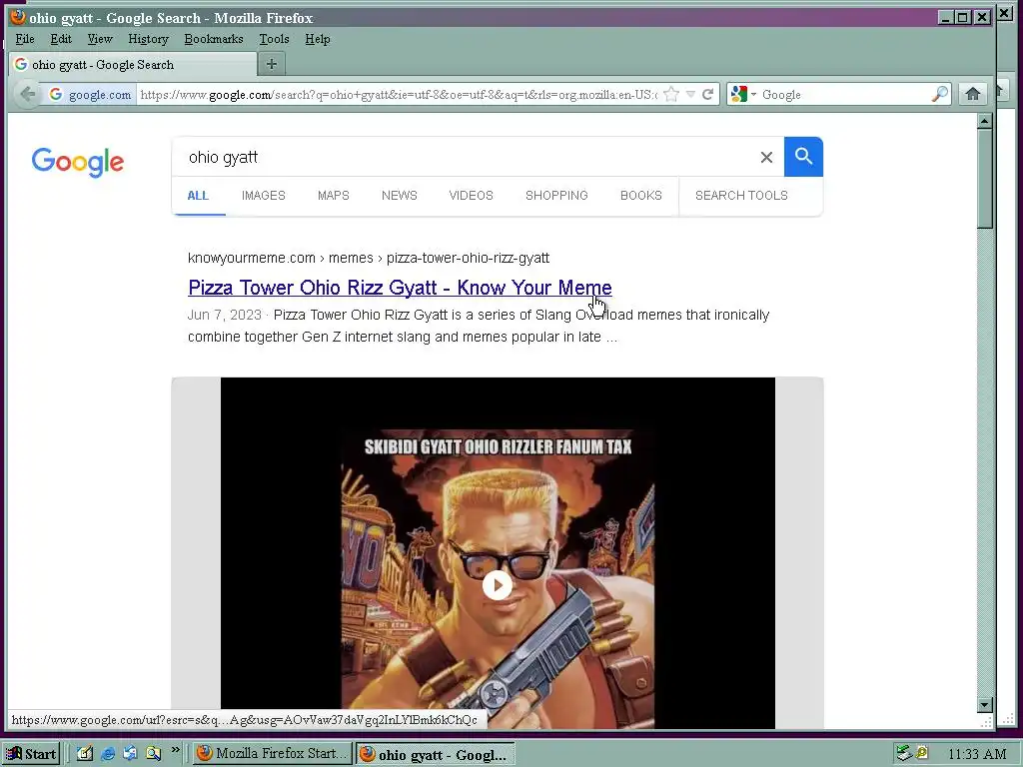
Task: Click the google.com site identity button
Action: pos(90,95)
